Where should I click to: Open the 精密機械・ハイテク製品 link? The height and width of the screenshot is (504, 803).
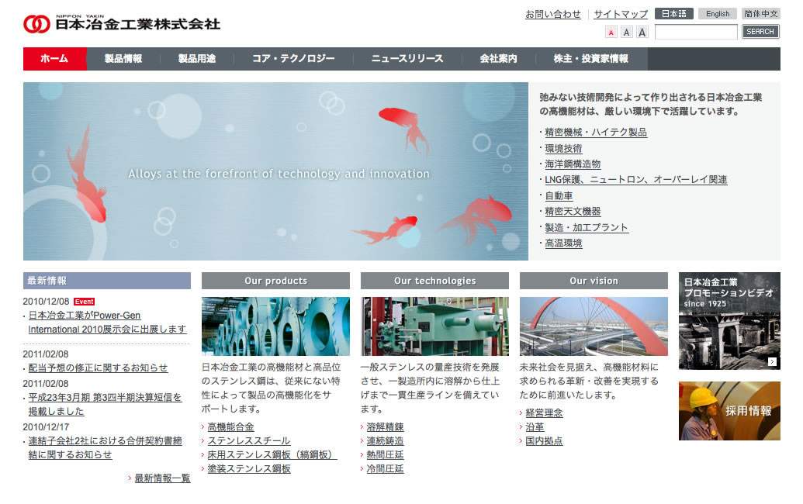point(596,133)
